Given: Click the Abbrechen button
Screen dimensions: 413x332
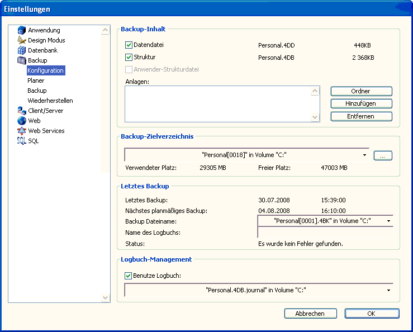Looking at the screenshot, I should 310,314.
